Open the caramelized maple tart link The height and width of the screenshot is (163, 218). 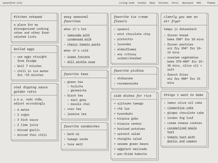182,130
